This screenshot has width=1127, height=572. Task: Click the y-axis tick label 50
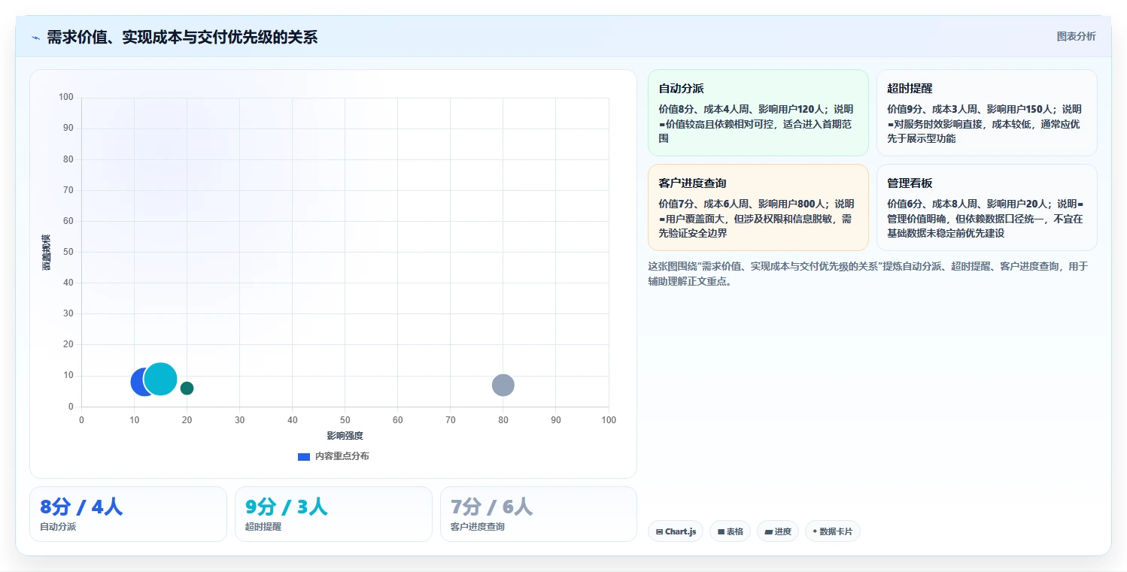68,252
